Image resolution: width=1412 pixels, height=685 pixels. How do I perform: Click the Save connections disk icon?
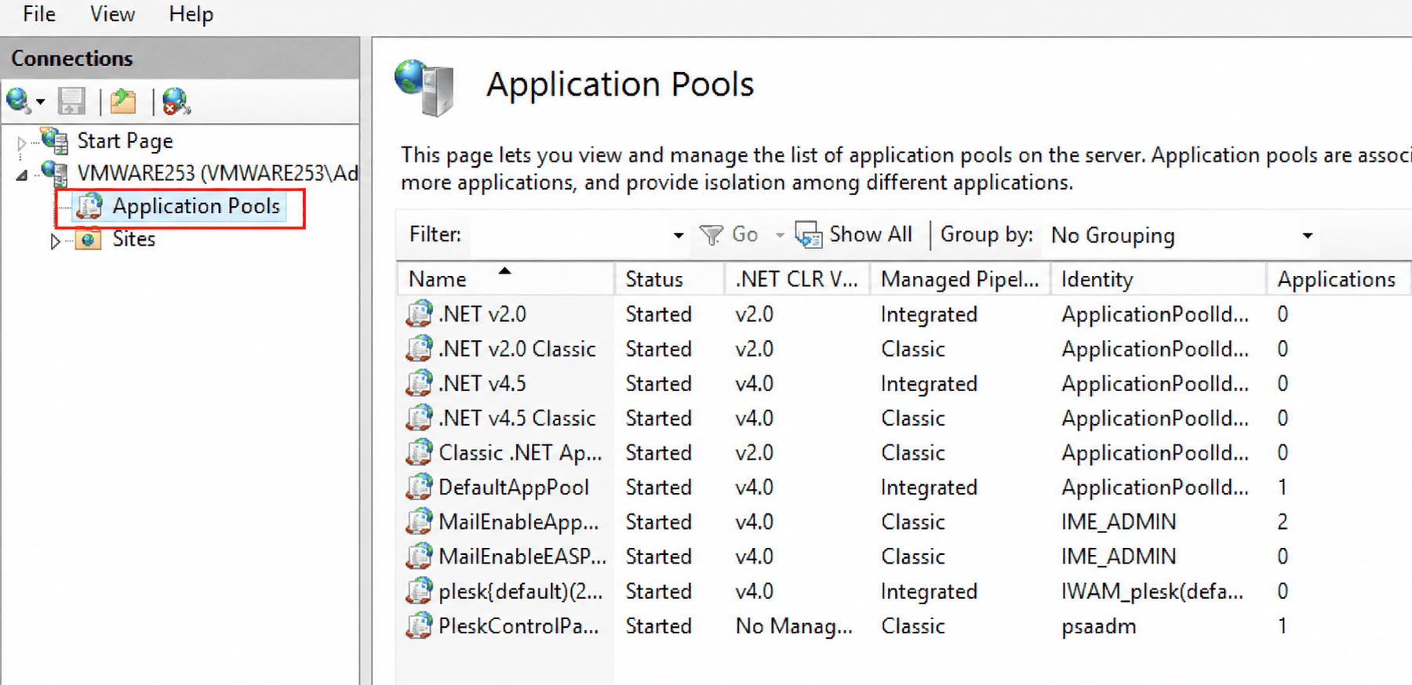pyautogui.click(x=72, y=100)
